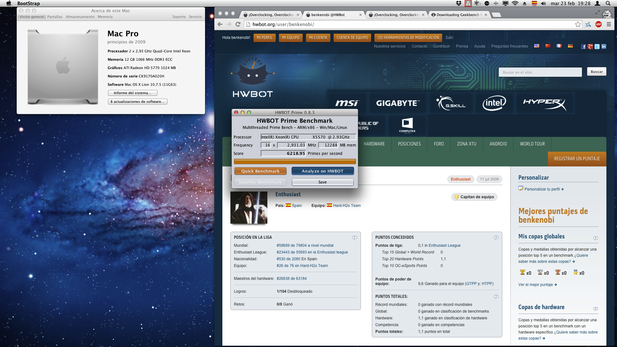Click Analyze on HWBOT button
The height and width of the screenshot is (347, 617).
coord(323,171)
